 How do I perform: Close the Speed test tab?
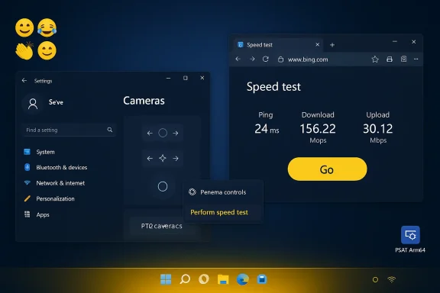317,44
